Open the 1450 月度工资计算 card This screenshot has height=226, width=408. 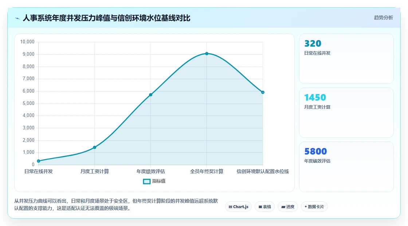[x=346, y=113]
